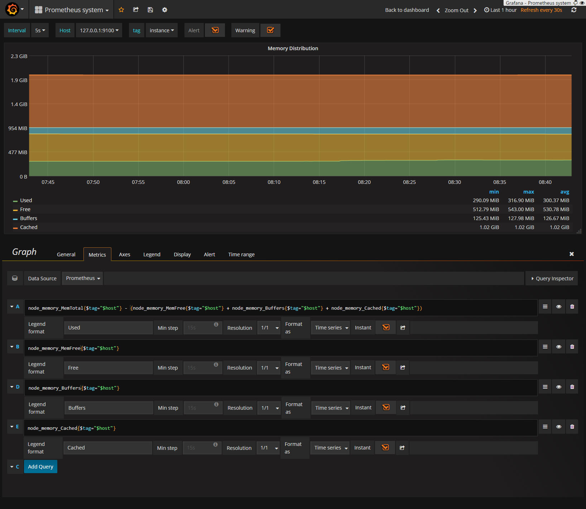
Task: Toggle Instant checkbox for query E
Action: coord(385,447)
